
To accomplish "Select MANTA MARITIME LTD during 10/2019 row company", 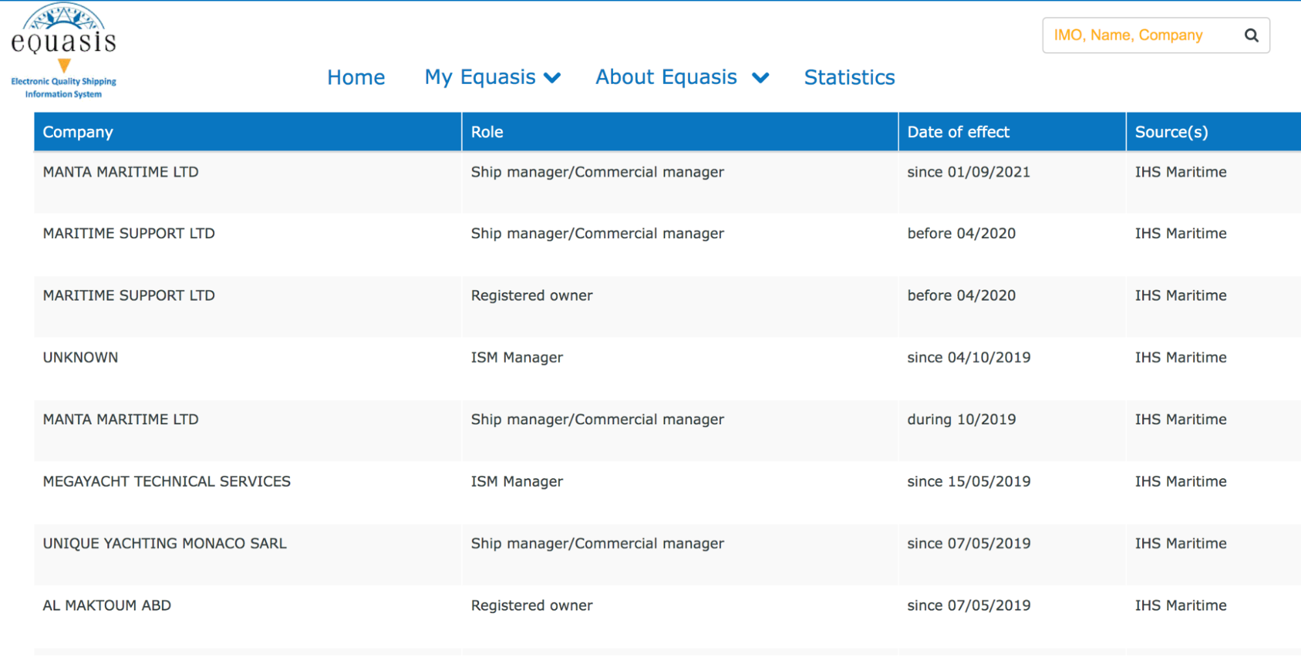I will pyautogui.click(x=120, y=419).
